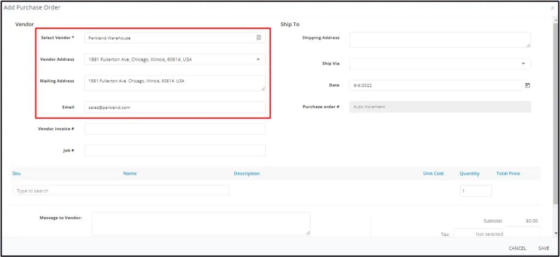560x257 pixels.
Task: Click the Ship To section heading
Action: coord(290,24)
